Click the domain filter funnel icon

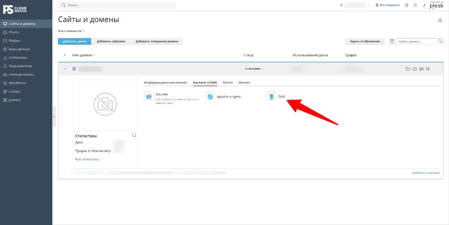click(x=392, y=42)
